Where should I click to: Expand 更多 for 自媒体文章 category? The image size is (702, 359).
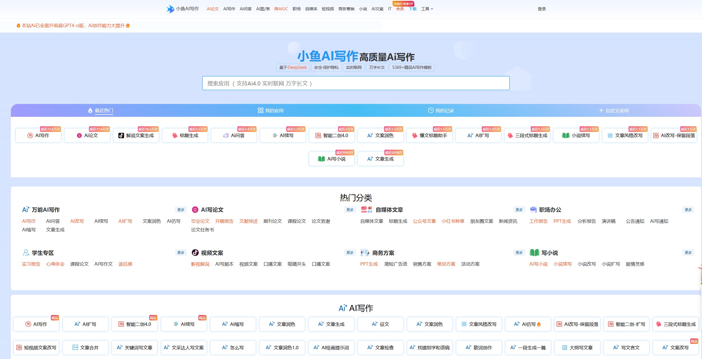coord(519,210)
